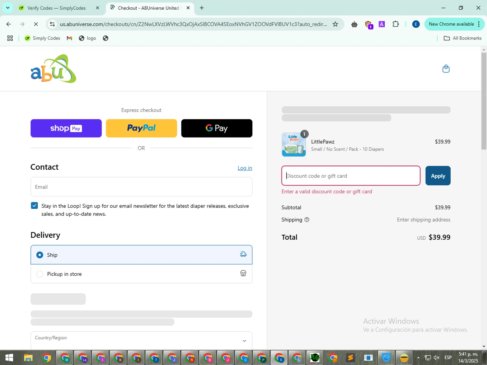Open the network status tray icon

428,358
